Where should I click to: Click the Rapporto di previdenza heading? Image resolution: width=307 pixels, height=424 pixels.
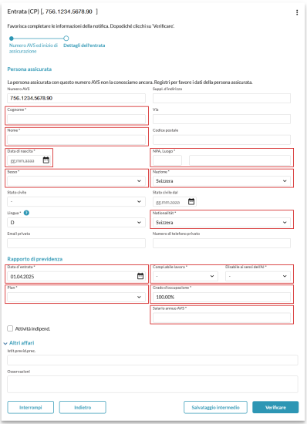(35, 259)
